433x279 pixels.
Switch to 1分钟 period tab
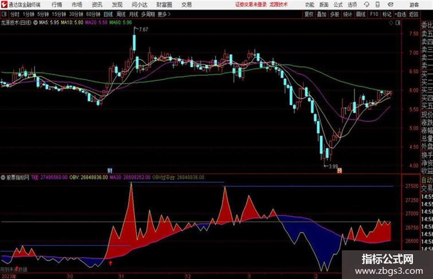[x=28, y=14]
